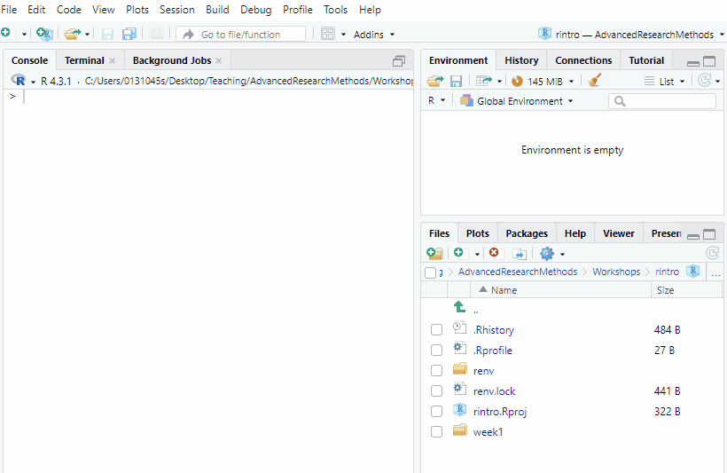Select the week1 folder checkbox

point(436,431)
